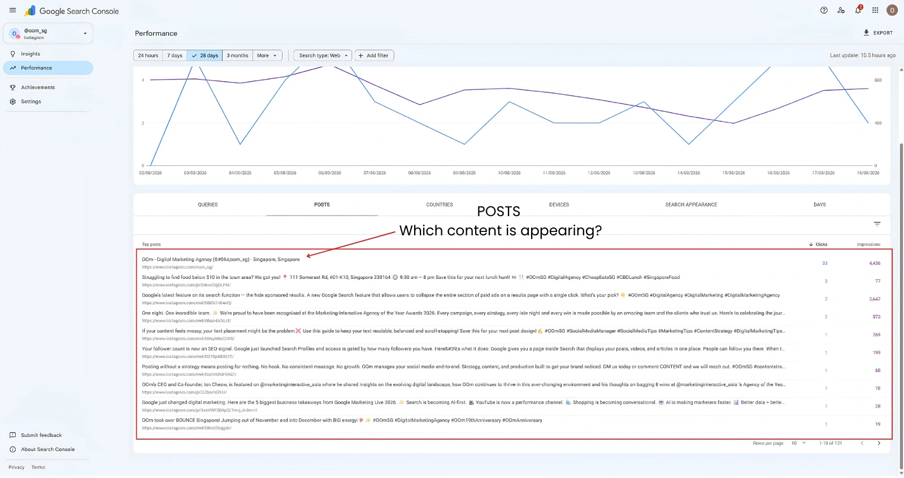Select the 28 days date range

205,55
